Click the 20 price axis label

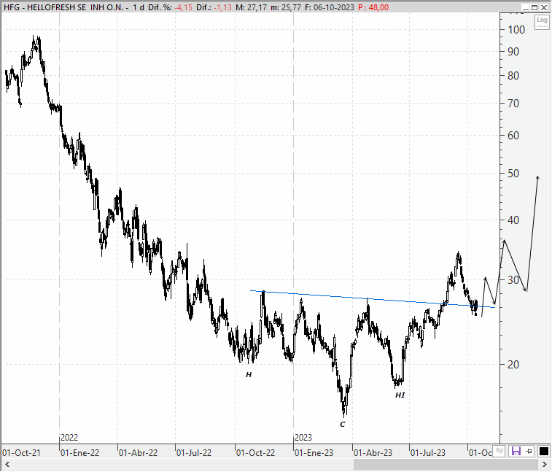tap(513, 365)
